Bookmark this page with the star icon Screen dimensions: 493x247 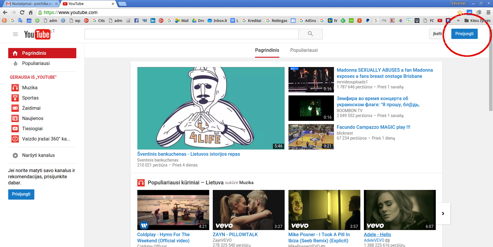coord(460,12)
